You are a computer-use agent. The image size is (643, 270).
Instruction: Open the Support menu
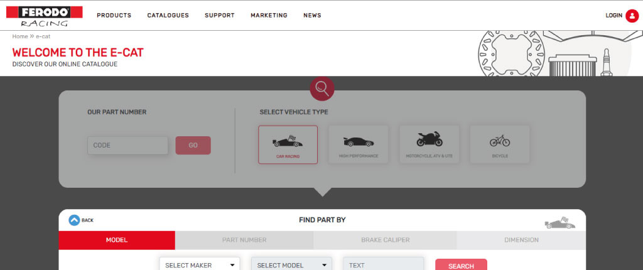point(220,15)
